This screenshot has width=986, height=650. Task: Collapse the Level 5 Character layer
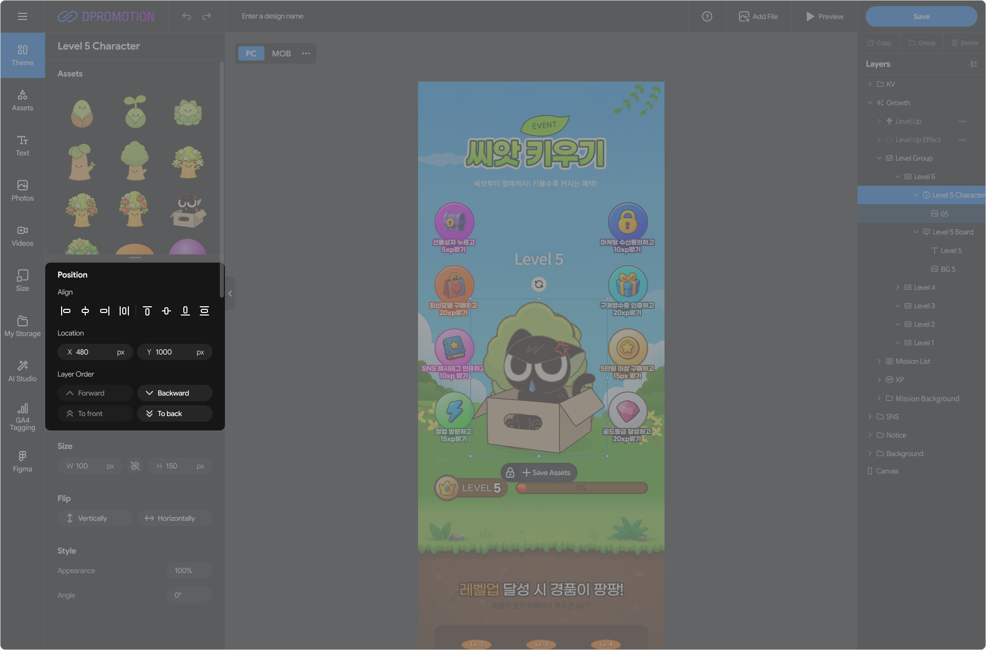tap(916, 195)
